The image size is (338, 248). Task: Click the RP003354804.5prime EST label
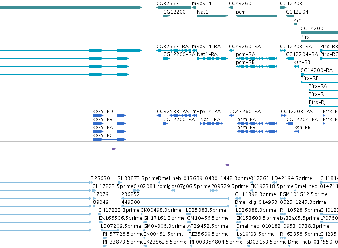click(216, 242)
